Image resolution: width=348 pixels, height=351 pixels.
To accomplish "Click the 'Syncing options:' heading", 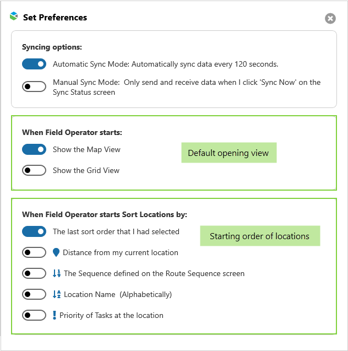I will (x=52, y=47).
